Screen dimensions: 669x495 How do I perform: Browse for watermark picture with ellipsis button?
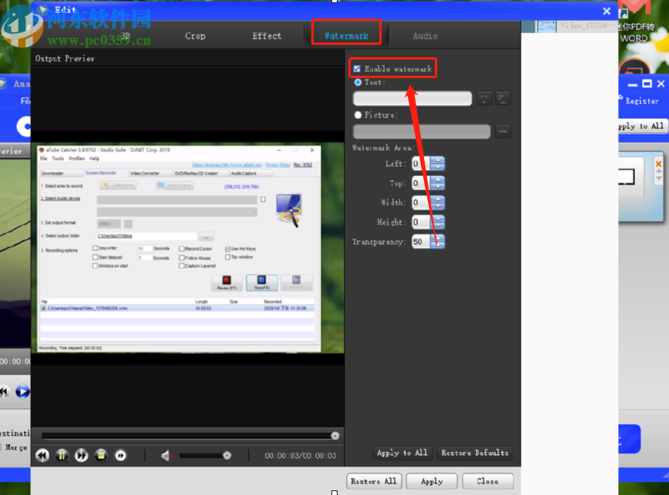503,131
